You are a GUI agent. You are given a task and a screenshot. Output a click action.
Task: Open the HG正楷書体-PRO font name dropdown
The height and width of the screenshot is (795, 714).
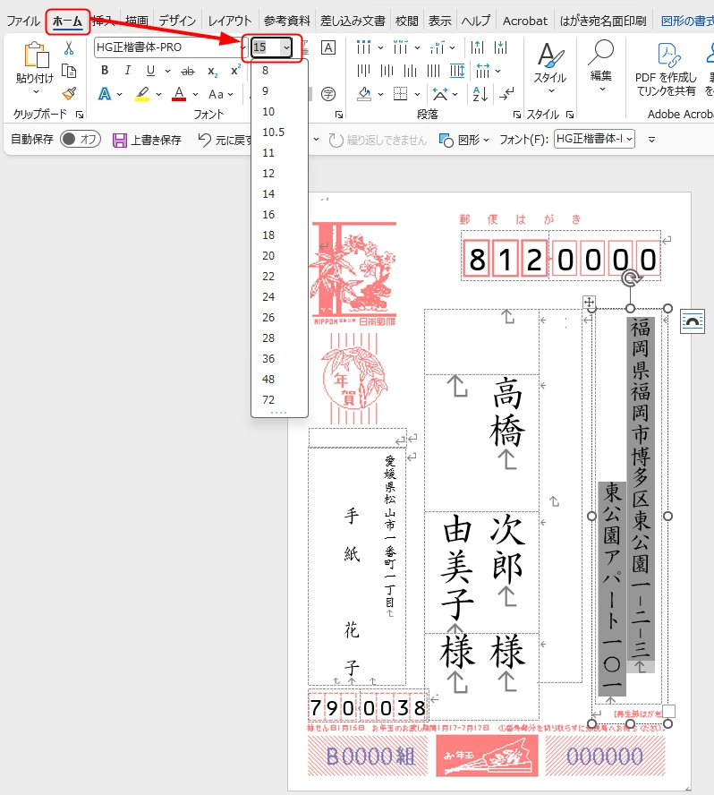tap(242, 47)
